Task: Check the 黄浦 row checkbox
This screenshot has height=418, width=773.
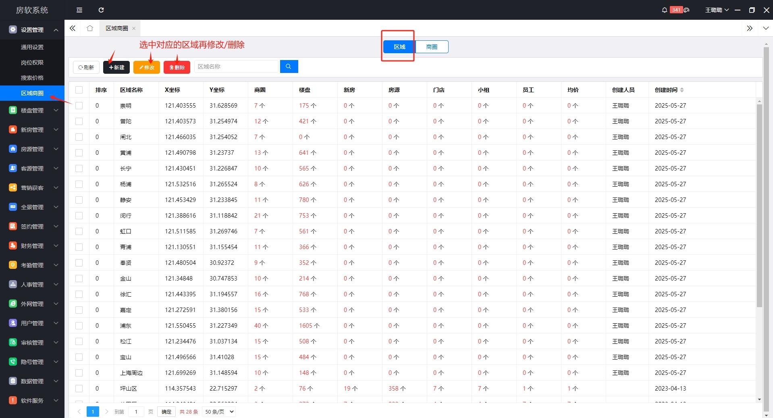Action: (x=79, y=153)
